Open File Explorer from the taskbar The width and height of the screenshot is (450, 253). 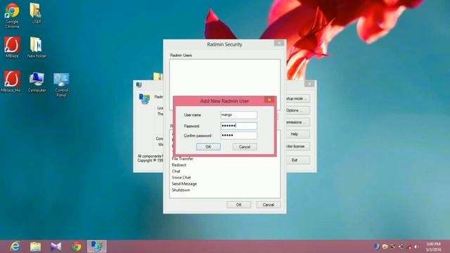pos(36,247)
